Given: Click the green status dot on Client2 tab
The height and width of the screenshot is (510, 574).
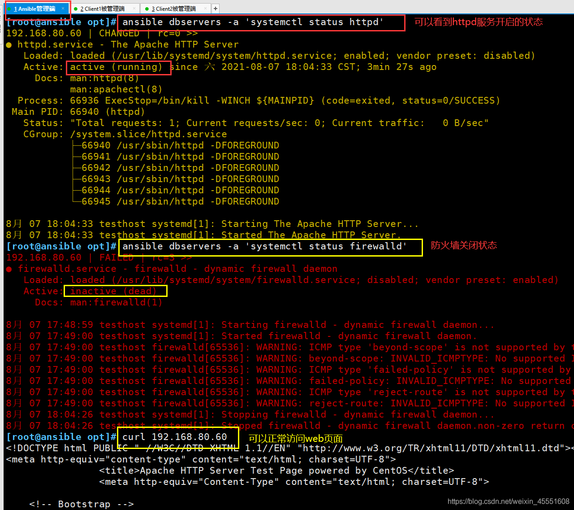Looking at the screenshot, I should tap(147, 9).
